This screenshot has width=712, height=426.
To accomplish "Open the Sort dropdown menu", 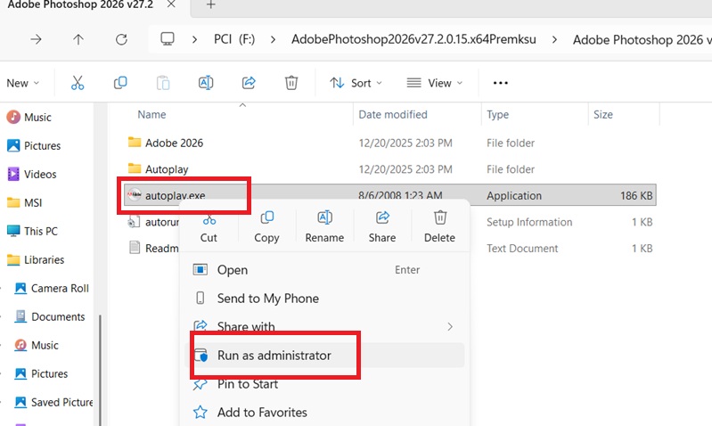I will point(356,83).
